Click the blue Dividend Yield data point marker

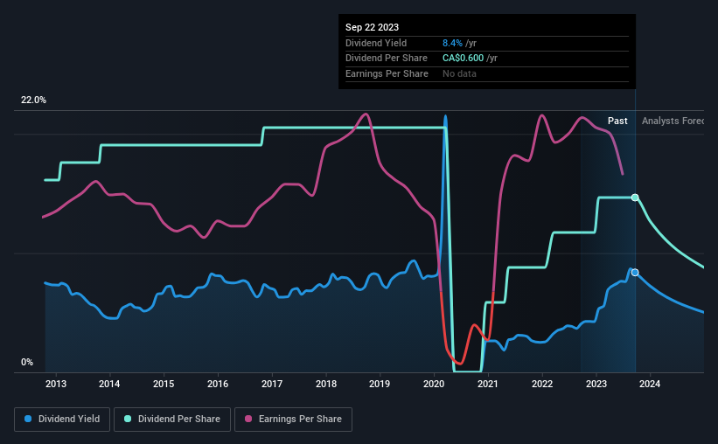pyautogui.click(x=635, y=273)
